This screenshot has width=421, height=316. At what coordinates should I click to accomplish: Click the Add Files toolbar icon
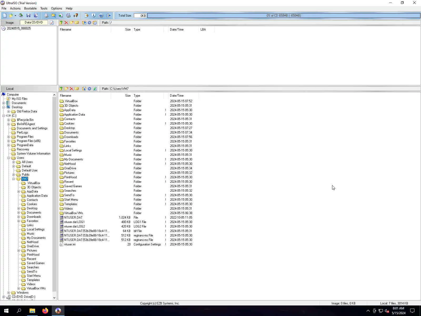click(x=86, y=16)
